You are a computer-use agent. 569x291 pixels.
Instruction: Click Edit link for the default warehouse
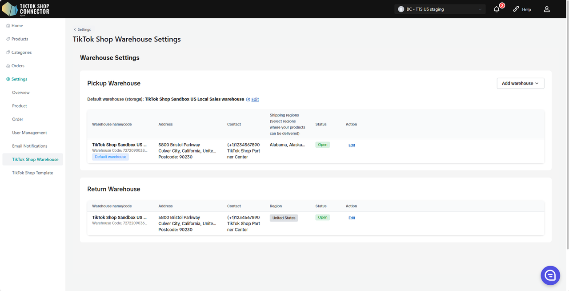click(255, 99)
